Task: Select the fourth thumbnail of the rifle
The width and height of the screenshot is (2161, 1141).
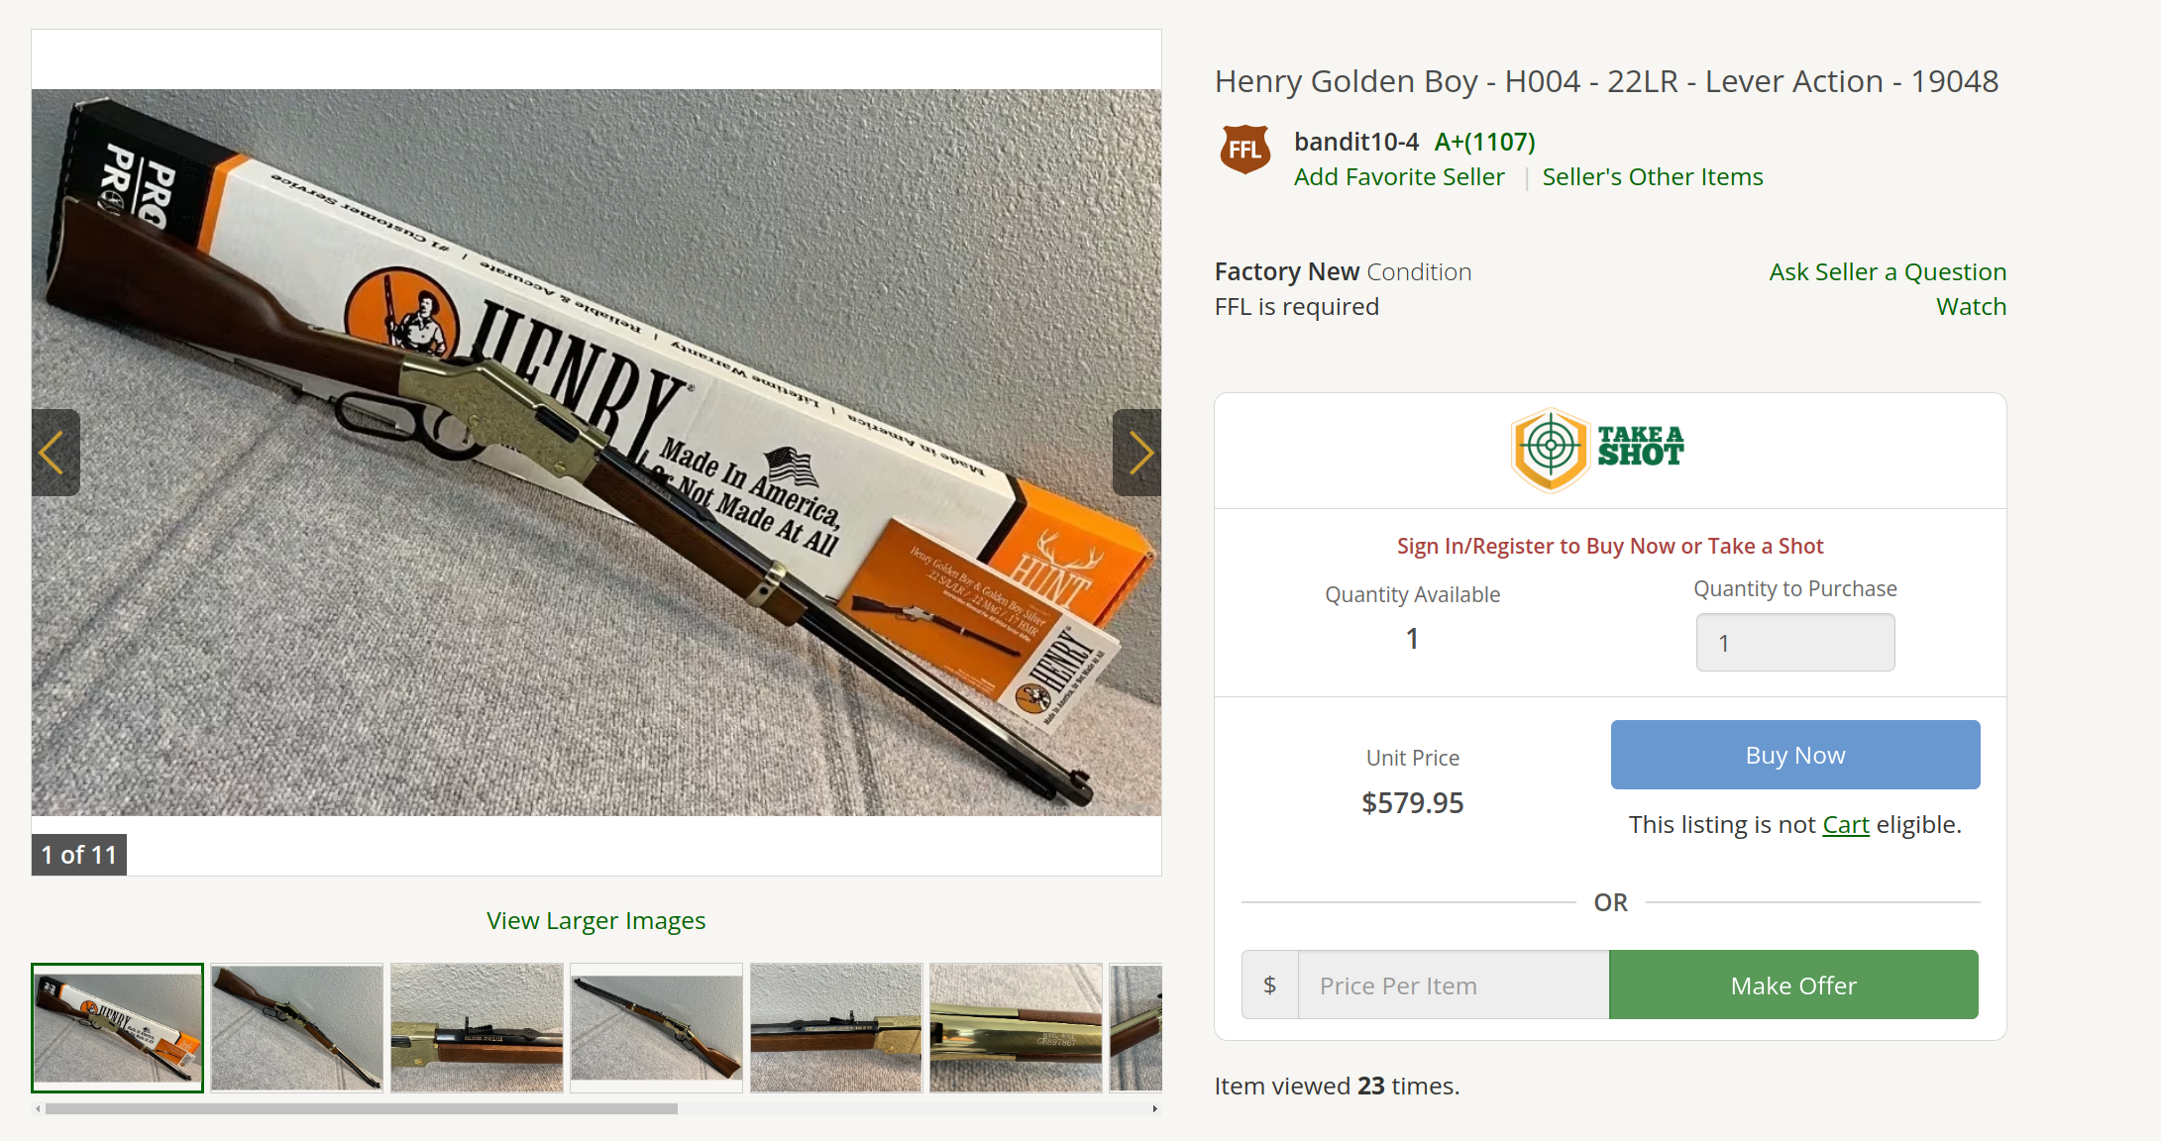Action: coord(656,1028)
